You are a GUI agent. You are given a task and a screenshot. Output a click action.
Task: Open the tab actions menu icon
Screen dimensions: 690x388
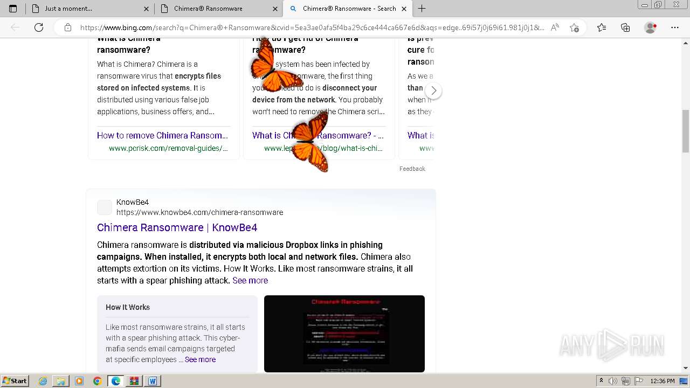[13, 9]
